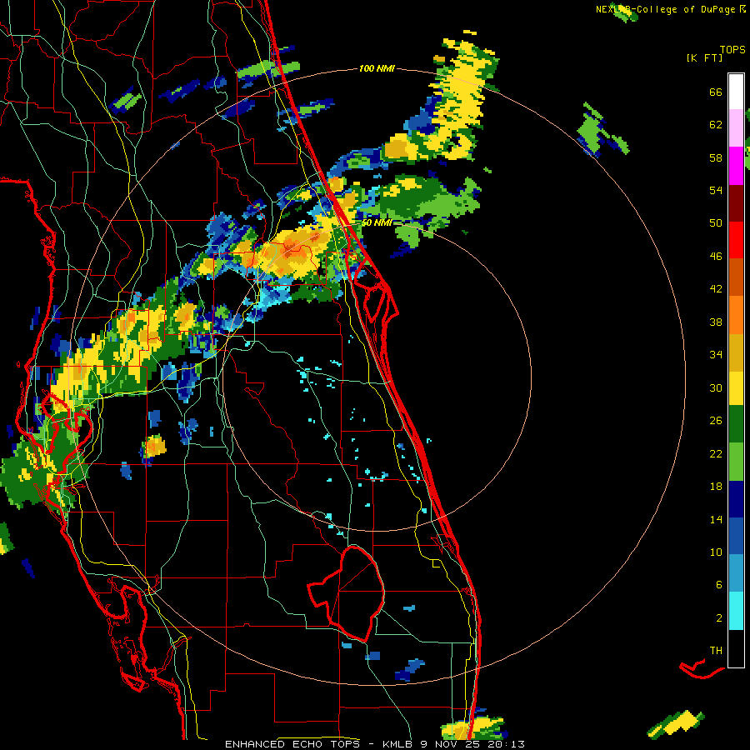Click the '50 NMI' range ring label
The width and height of the screenshot is (750, 750).
[377, 222]
